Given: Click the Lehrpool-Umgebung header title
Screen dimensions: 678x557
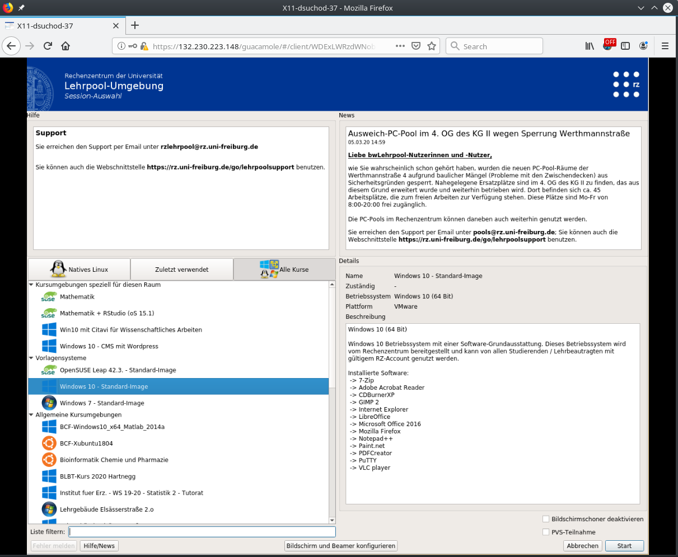Looking at the screenshot, I should tap(114, 86).
